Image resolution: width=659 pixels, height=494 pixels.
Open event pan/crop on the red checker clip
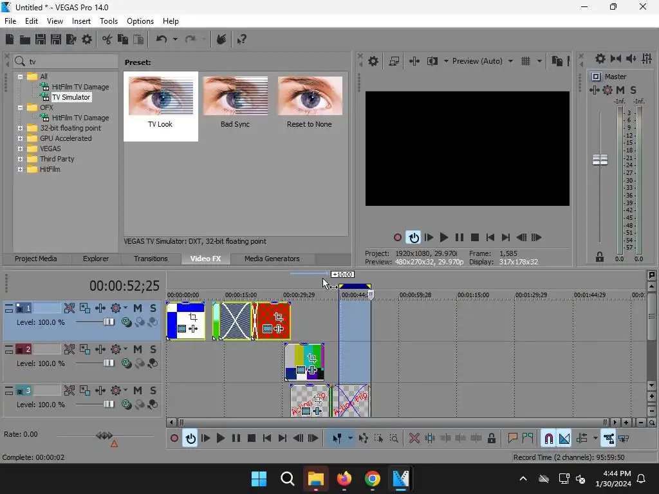[278, 316]
